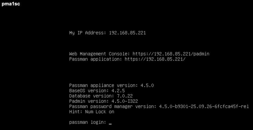This screenshot has width=253, height=130.
Task: Click the "passman login:" prompt text
Action: pos(87,122)
